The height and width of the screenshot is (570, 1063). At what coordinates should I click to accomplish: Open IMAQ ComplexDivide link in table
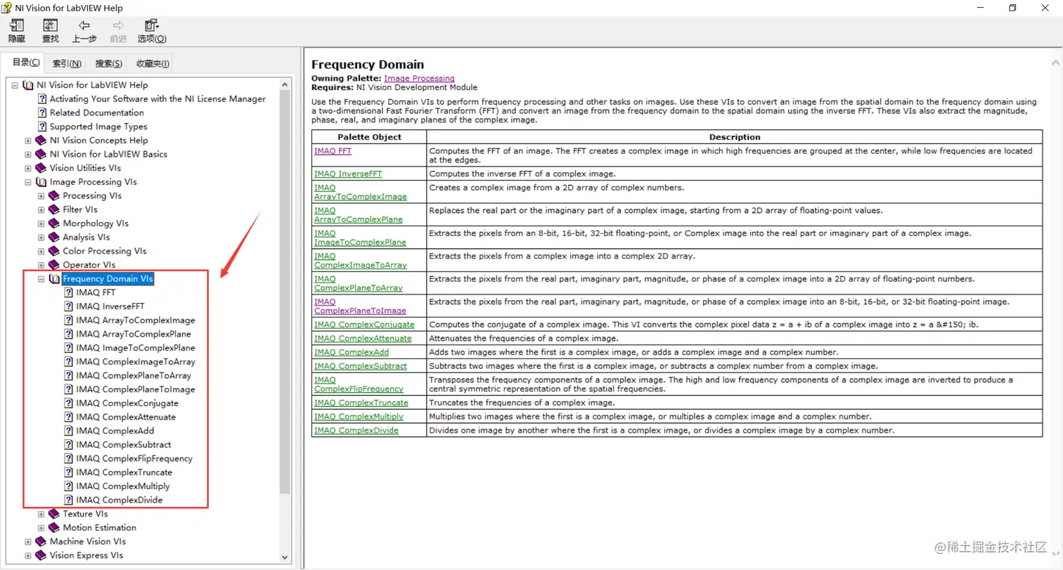click(356, 430)
